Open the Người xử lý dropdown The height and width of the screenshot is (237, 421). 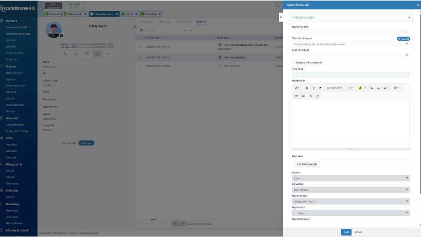pos(351,213)
